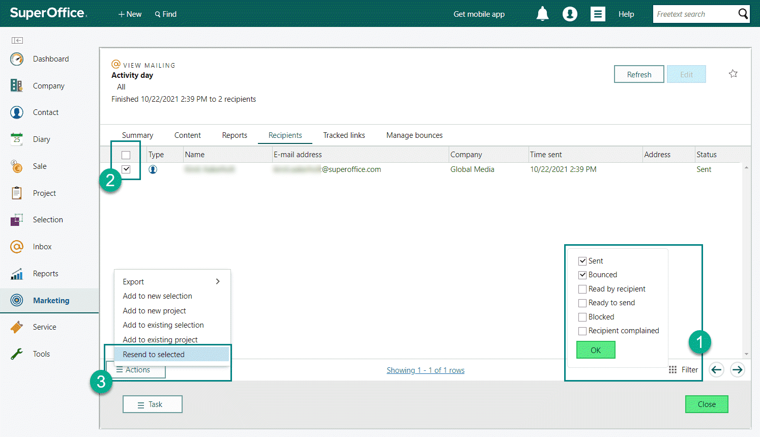This screenshot has width=760, height=437.
Task: Open the Reports chart icon
Action: tap(17, 274)
